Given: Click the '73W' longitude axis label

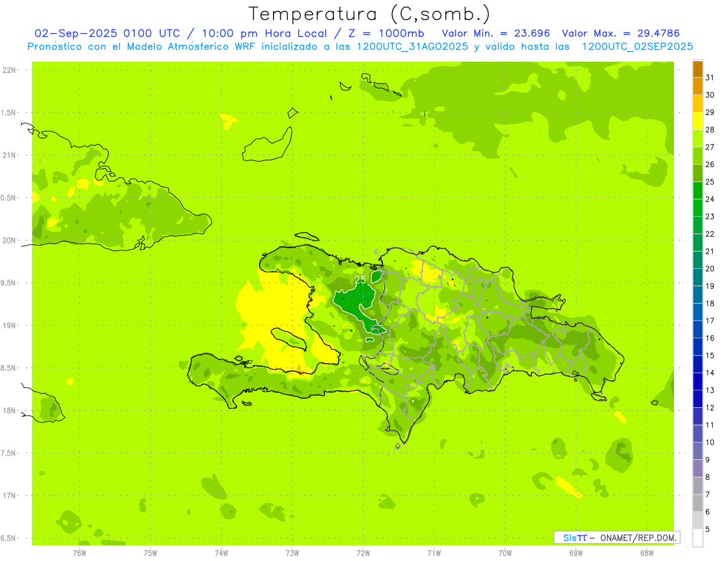Looking at the screenshot, I should pos(292,553).
